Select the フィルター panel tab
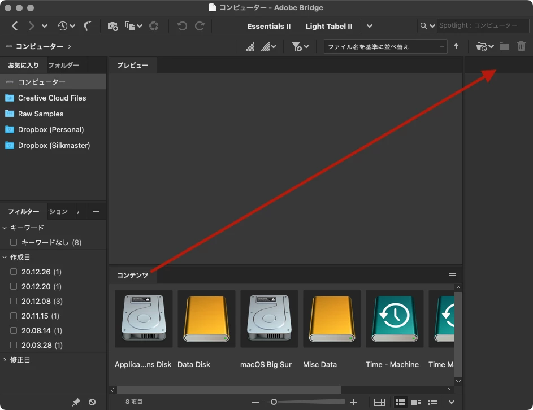This screenshot has width=533, height=410. [x=23, y=212]
